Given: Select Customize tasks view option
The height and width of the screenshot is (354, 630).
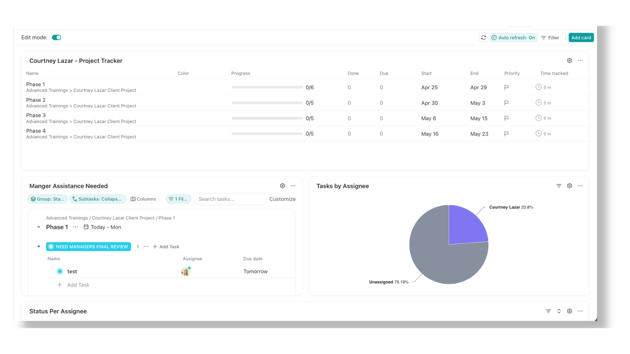Looking at the screenshot, I should pos(282,199).
